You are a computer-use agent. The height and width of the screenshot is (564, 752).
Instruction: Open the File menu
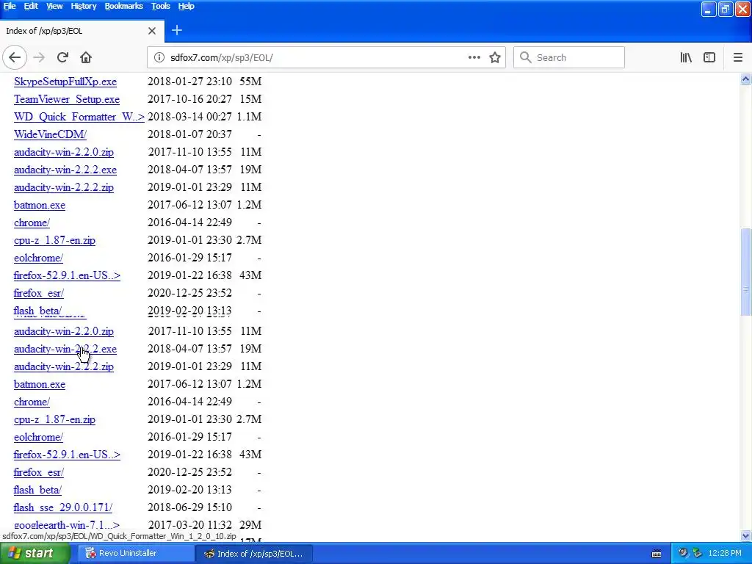10,6
